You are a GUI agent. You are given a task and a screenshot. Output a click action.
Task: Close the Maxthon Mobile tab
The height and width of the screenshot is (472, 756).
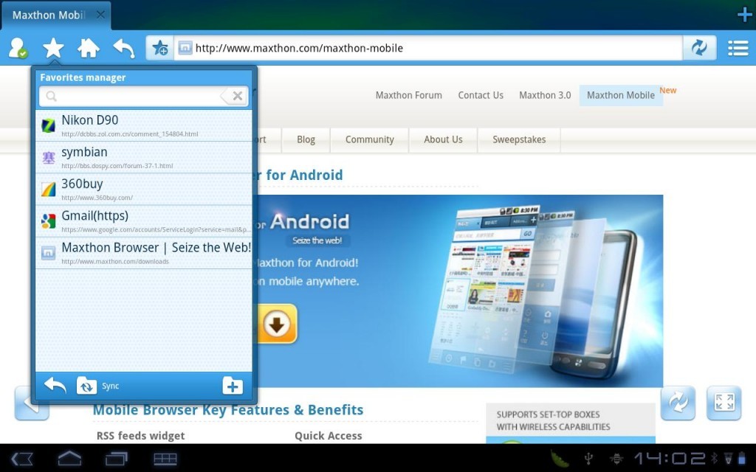click(100, 15)
